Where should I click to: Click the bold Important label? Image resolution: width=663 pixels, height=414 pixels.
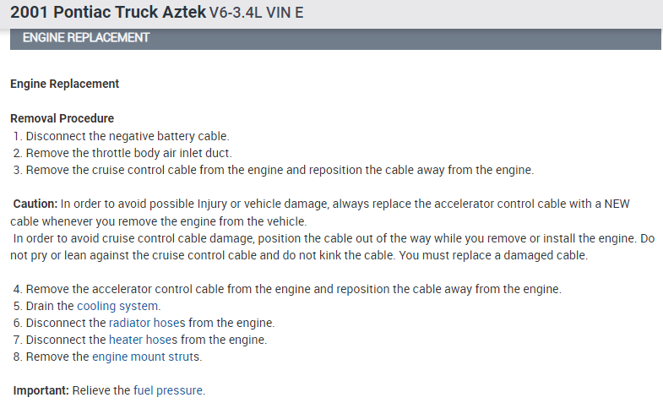click(41, 390)
